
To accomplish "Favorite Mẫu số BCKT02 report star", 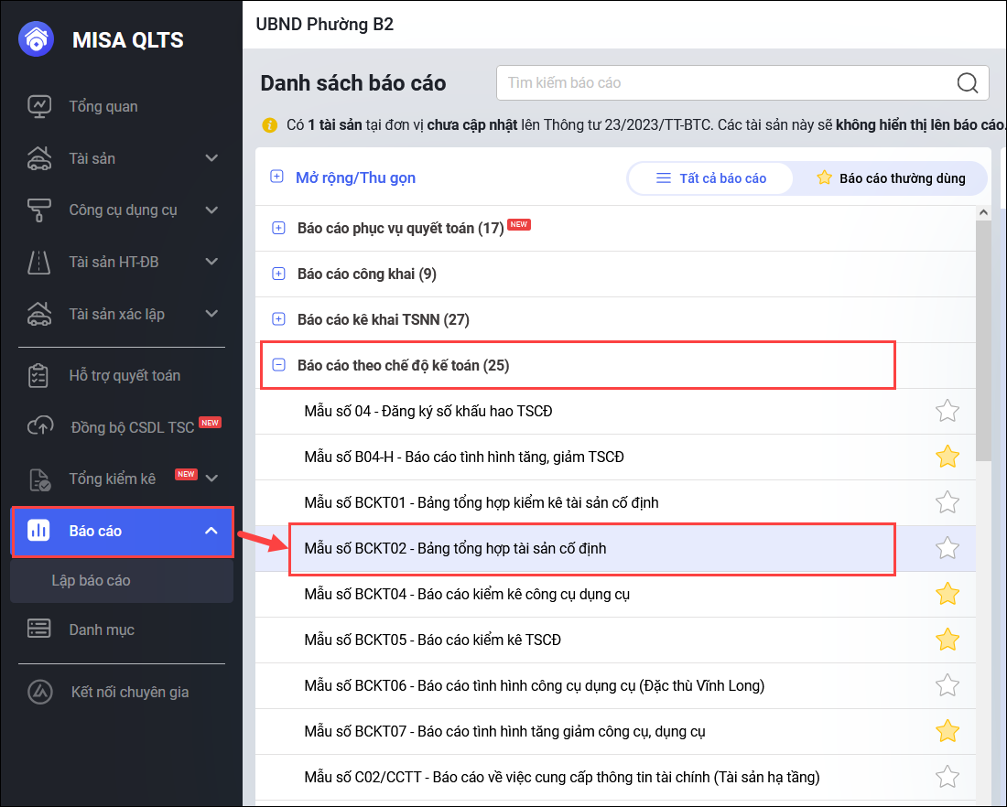I will [947, 548].
